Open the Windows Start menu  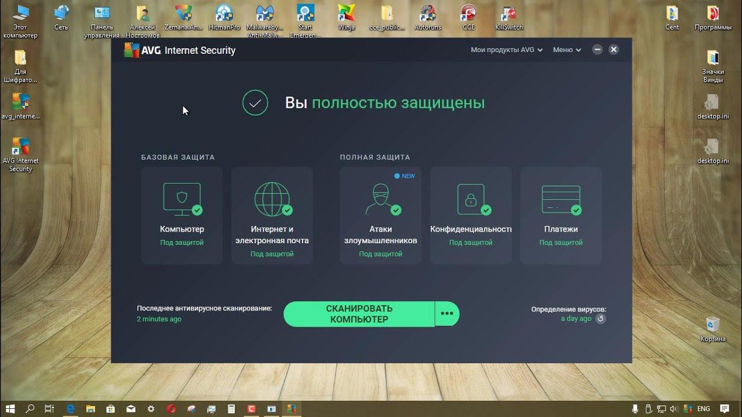10,409
